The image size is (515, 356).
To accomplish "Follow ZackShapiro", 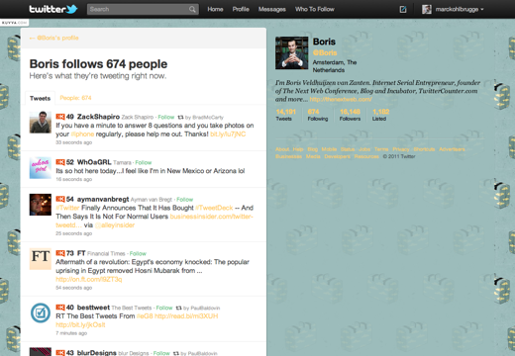I will [166, 117].
